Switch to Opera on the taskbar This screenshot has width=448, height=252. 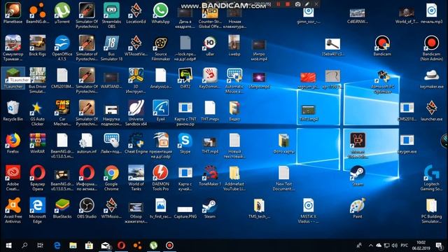(x=121, y=246)
